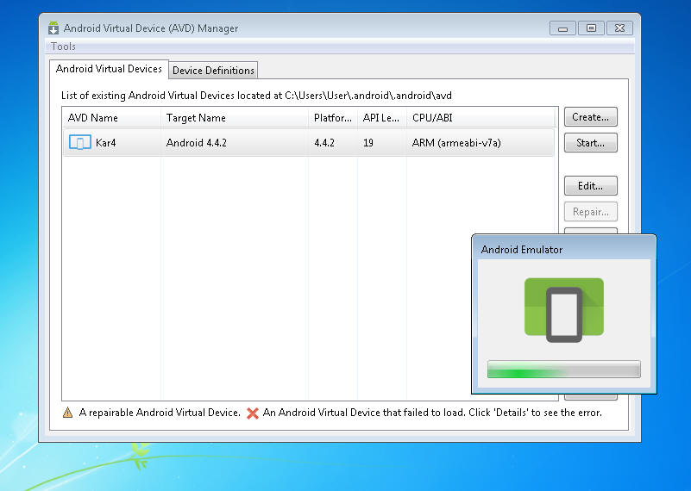Screen dimensions: 691x491
Task: Maximize the AVD Manager window
Action: tap(591, 28)
